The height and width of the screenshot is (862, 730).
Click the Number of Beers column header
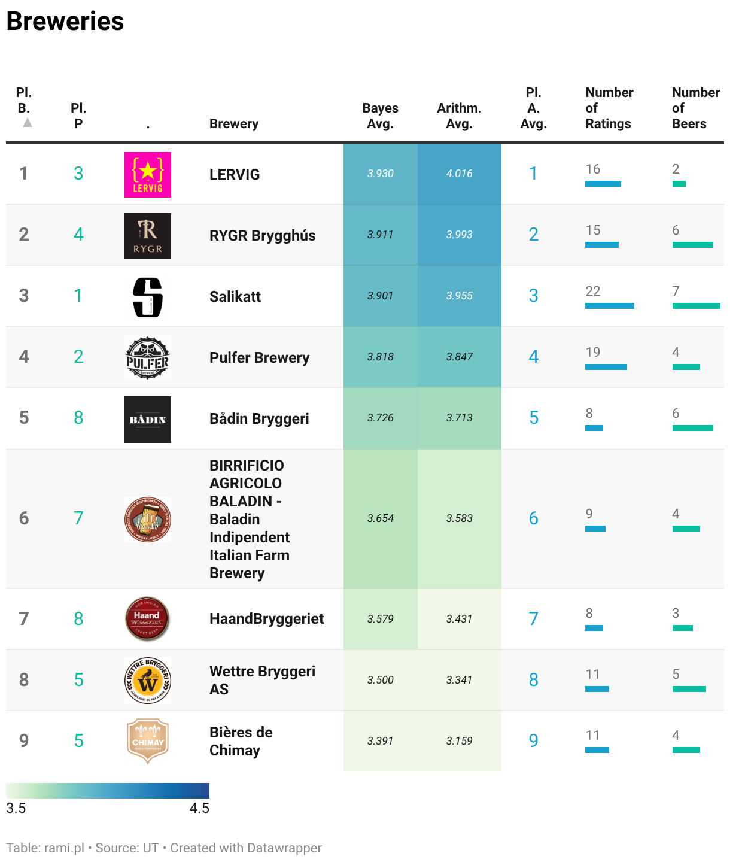696,108
